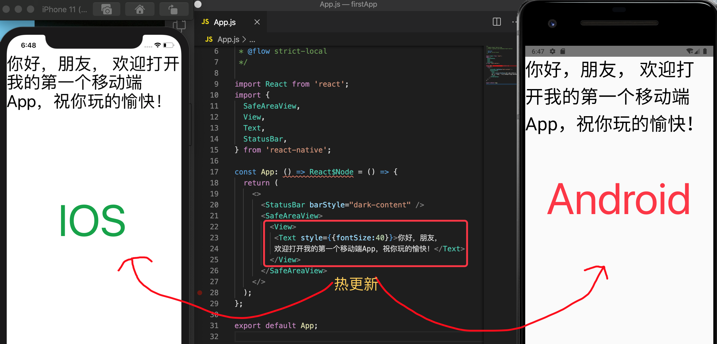Click the 6:47 time on the Android emulator

coord(538,52)
